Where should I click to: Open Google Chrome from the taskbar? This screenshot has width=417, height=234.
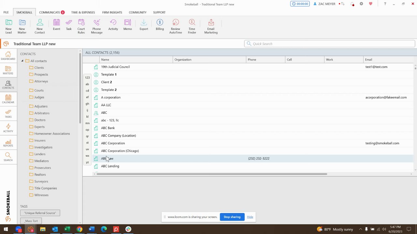click(x=79, y=229)
